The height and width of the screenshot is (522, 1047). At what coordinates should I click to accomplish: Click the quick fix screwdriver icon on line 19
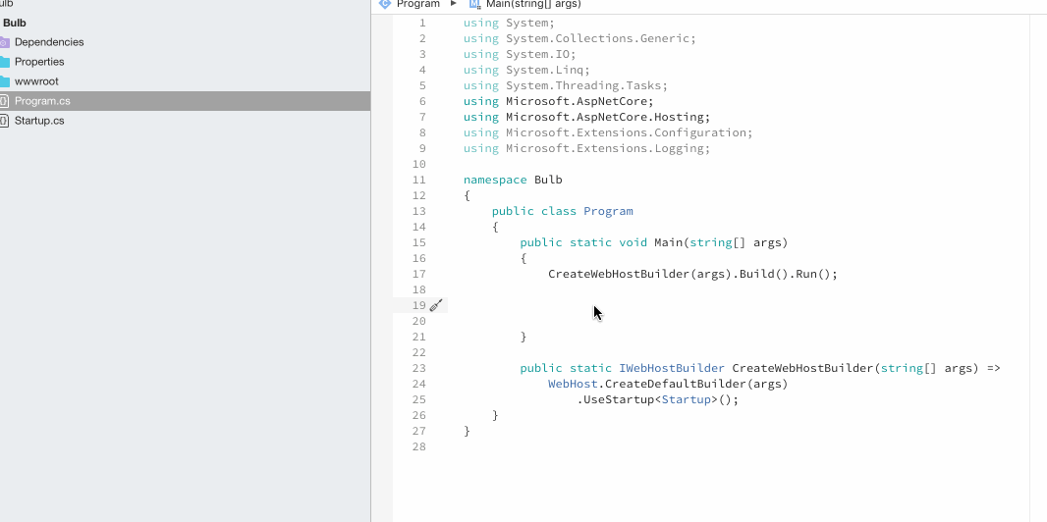click(x=436, y=305)
